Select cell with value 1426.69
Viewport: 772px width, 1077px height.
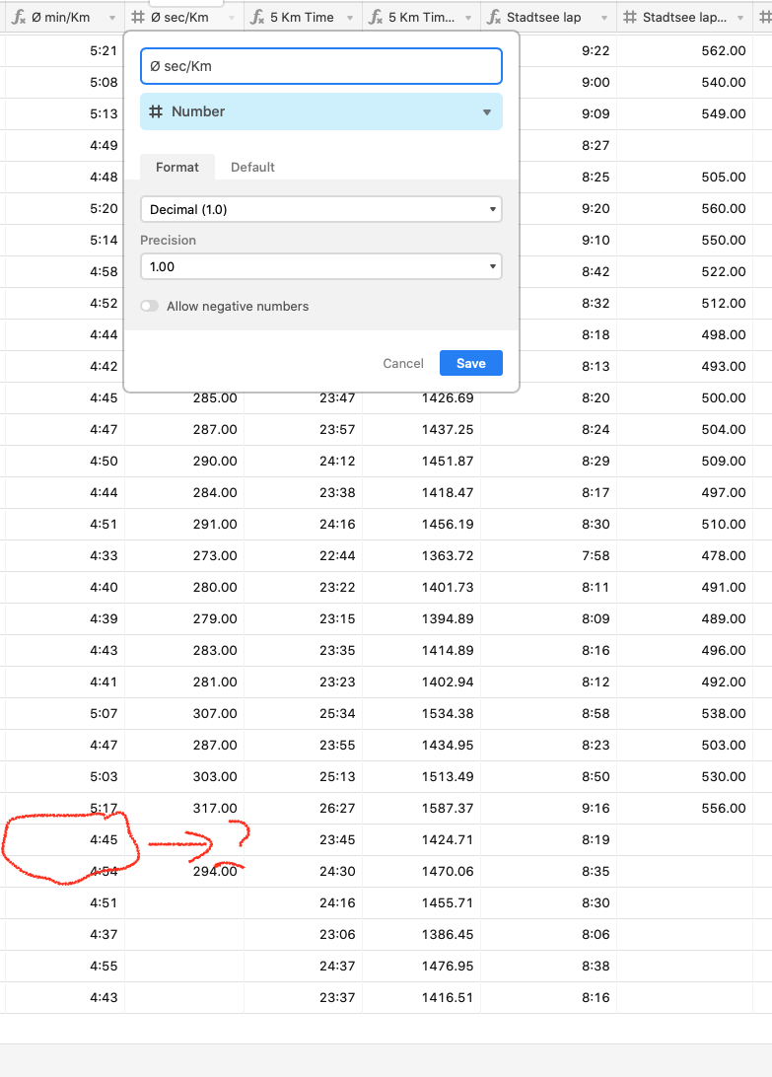coord(422,397)
